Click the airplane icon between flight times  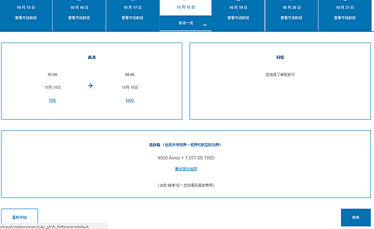click(91, 85)
